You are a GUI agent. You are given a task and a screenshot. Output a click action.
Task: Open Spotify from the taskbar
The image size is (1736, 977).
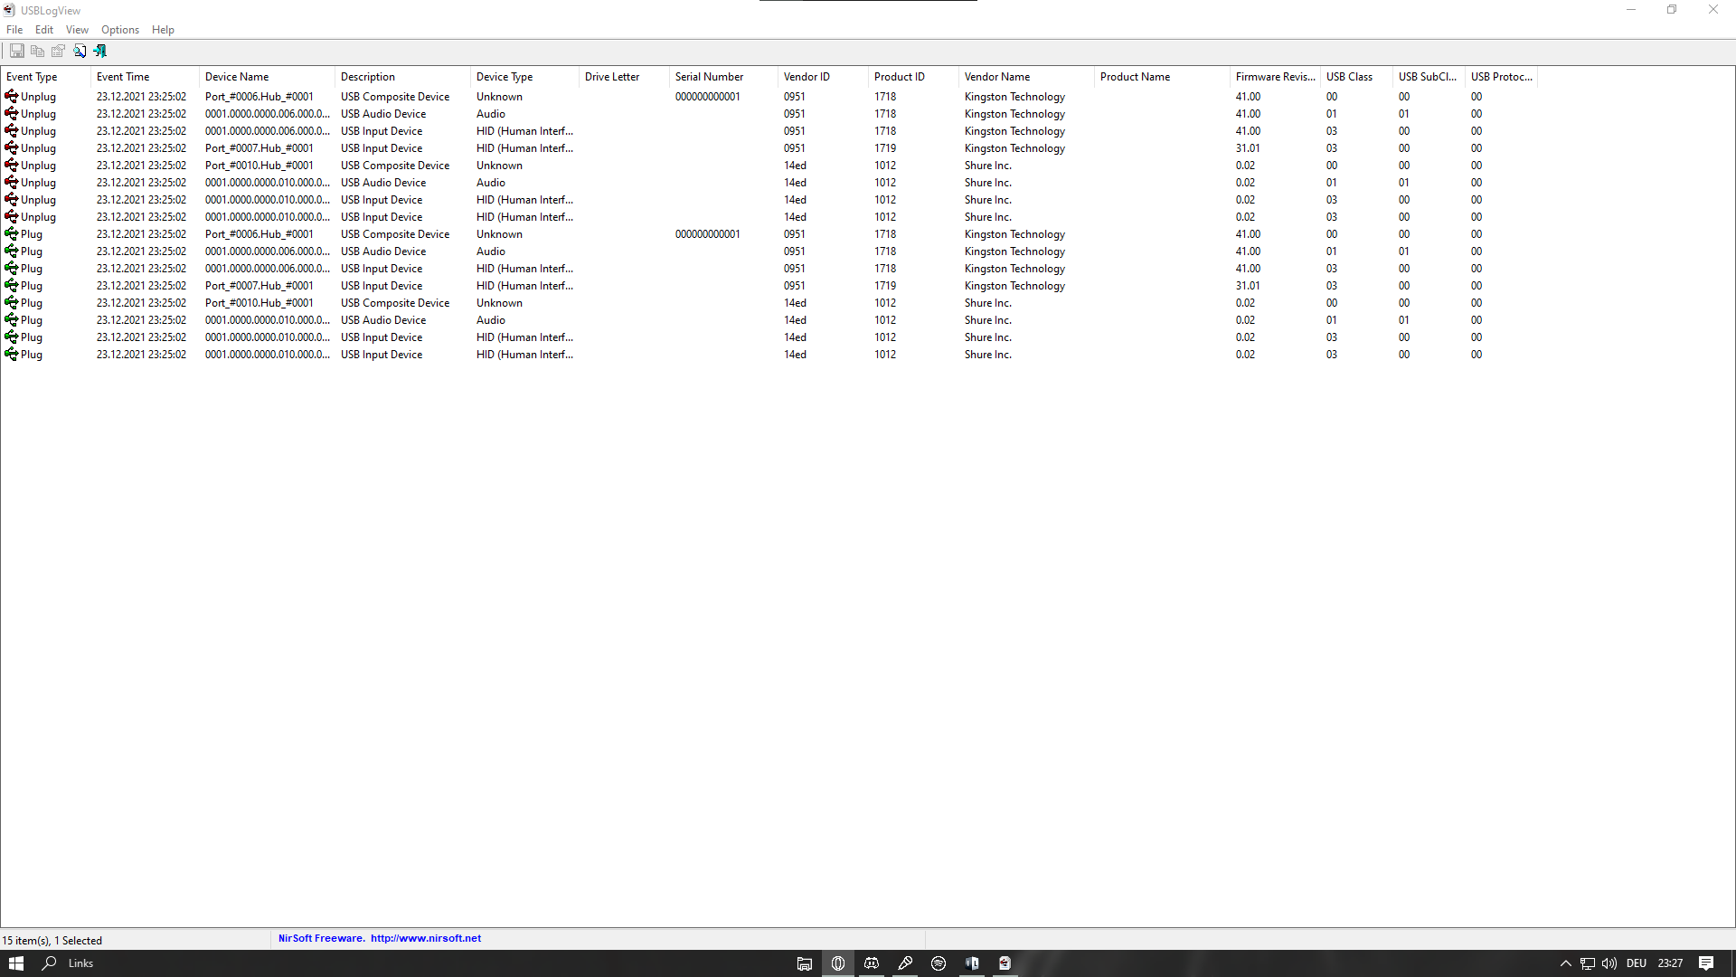click(x=939, y=963)
